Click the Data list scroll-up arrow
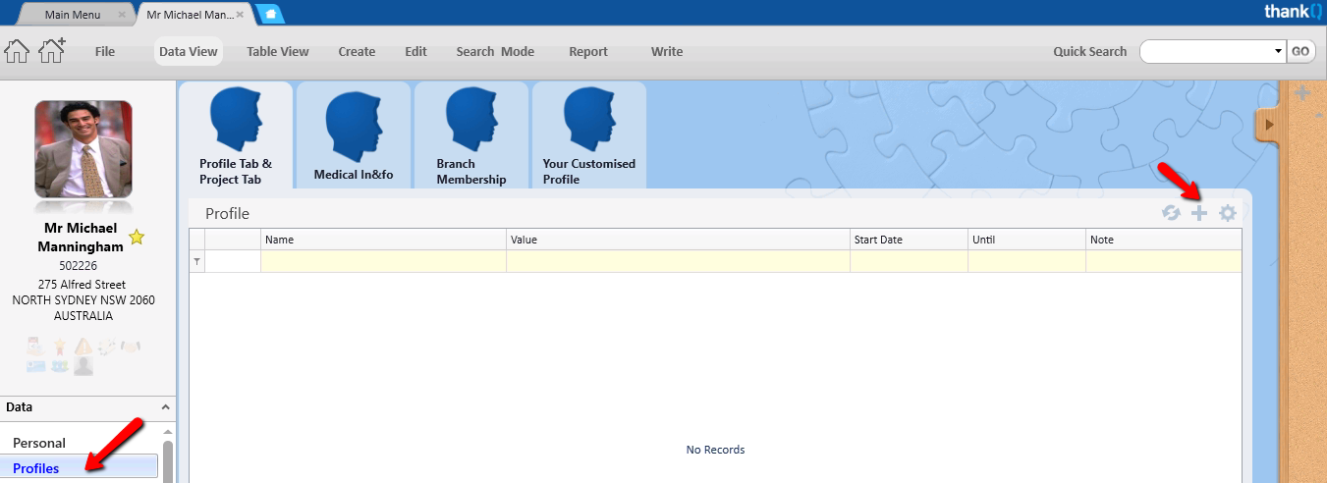This screenshot has width=1327, height=483. pyautogui.click(x=167, y=432)
